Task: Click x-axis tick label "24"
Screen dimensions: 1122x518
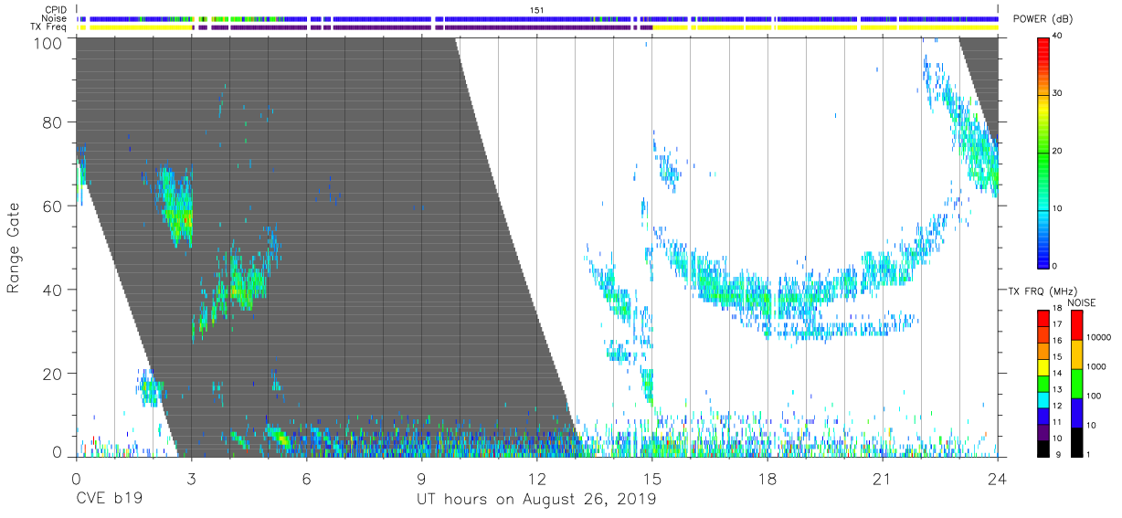Action: point(998,478)
